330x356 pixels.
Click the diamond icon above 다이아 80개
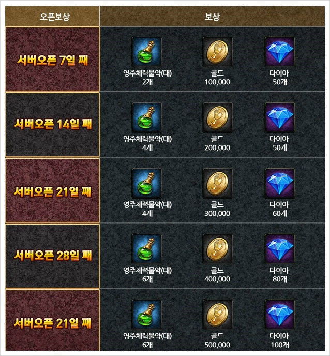click(x=280, y=249)
